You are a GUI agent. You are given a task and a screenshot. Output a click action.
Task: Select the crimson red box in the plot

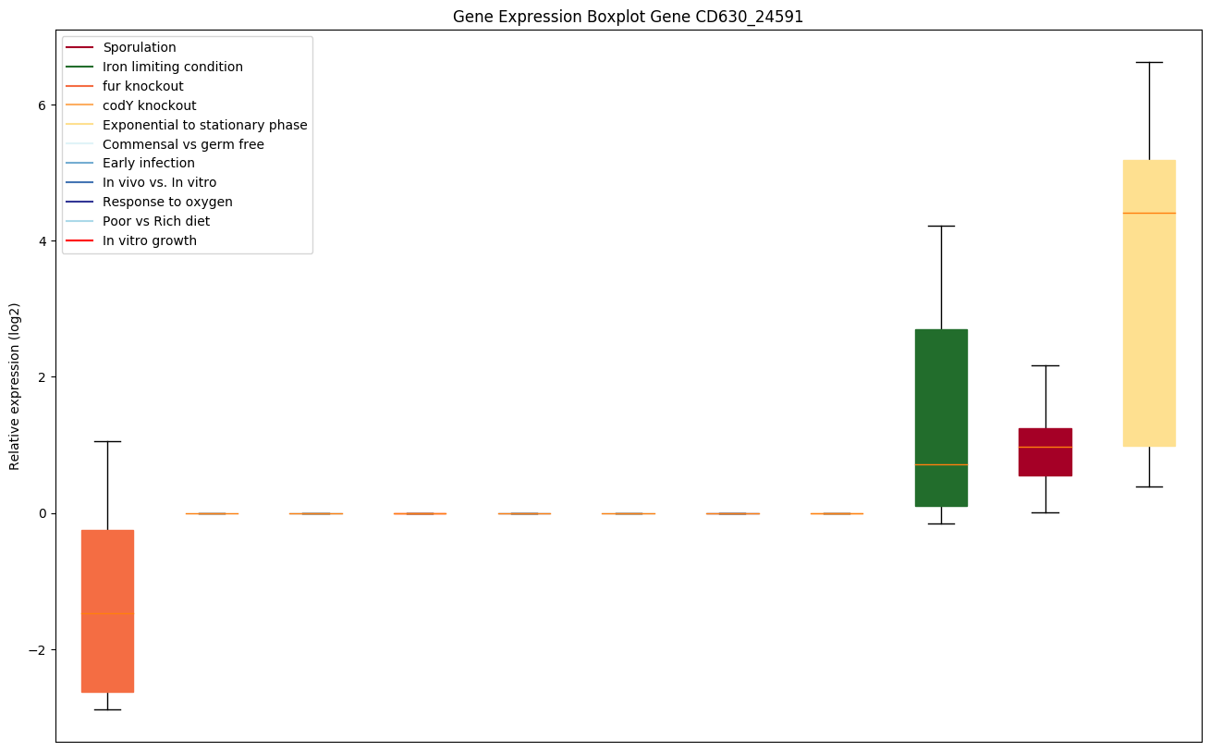coord(1045,452)
